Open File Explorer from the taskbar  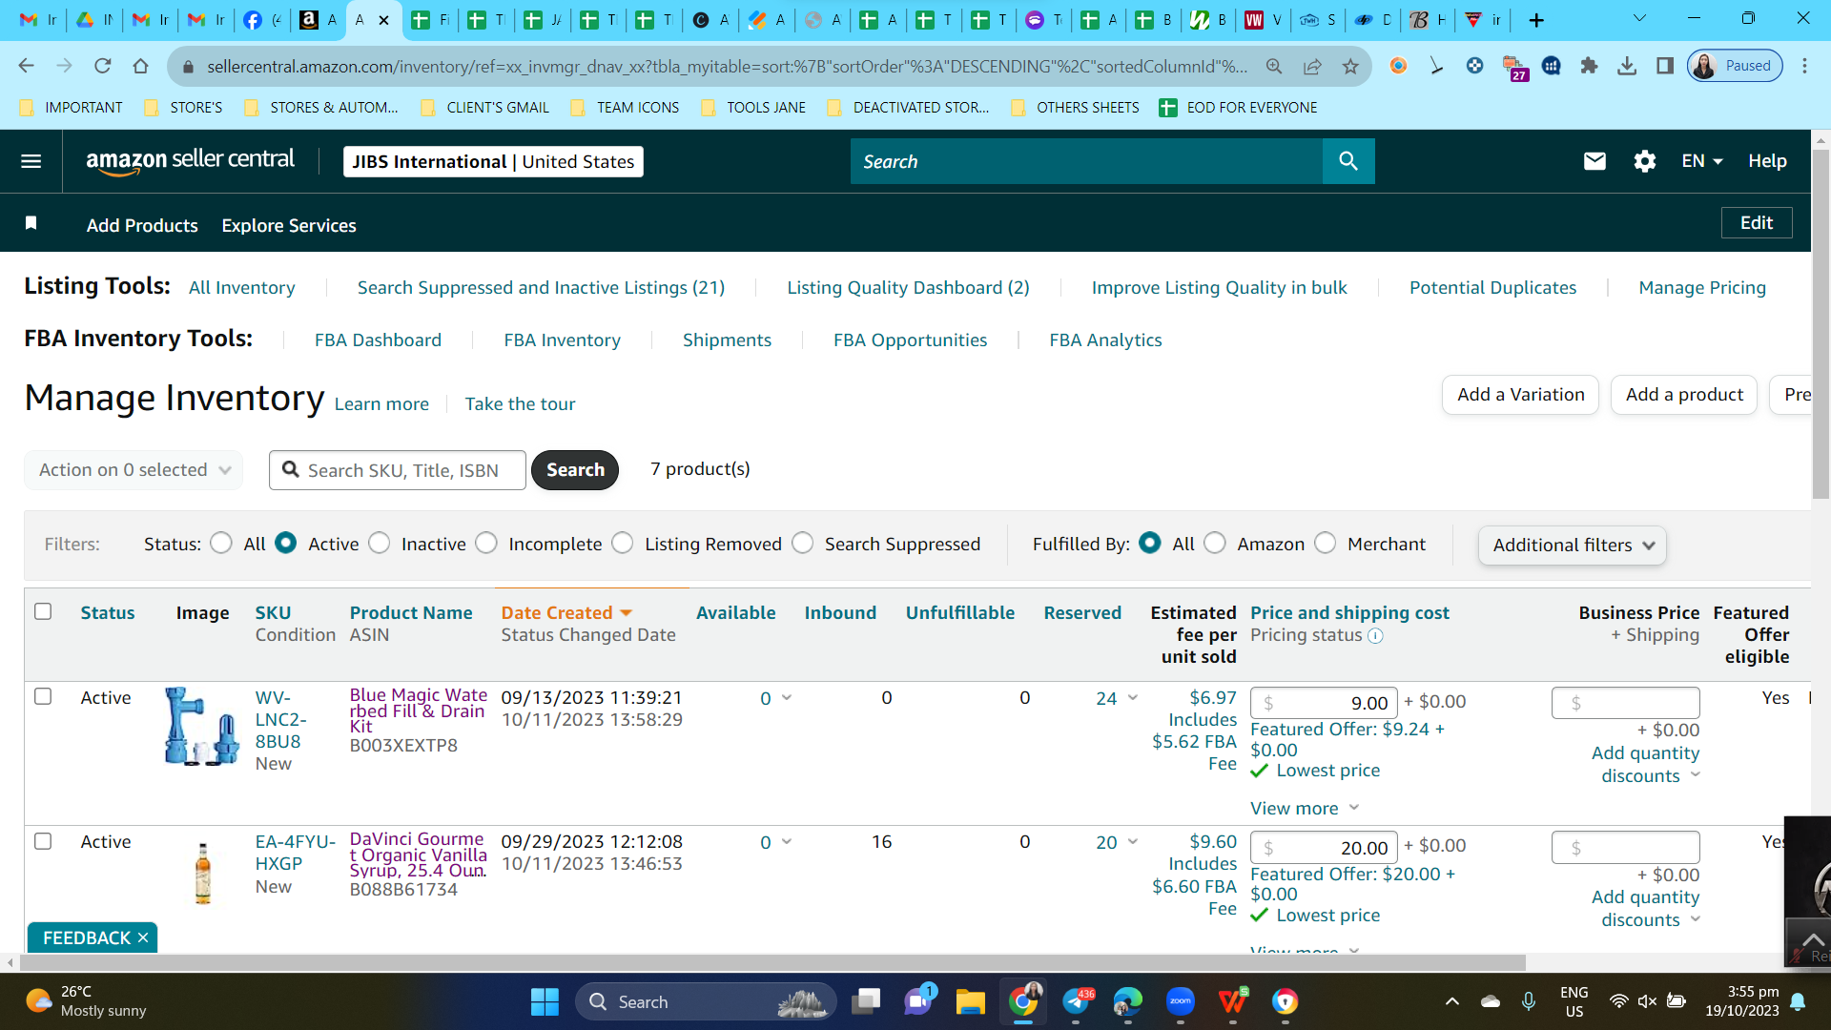[x=970, y=1001]
